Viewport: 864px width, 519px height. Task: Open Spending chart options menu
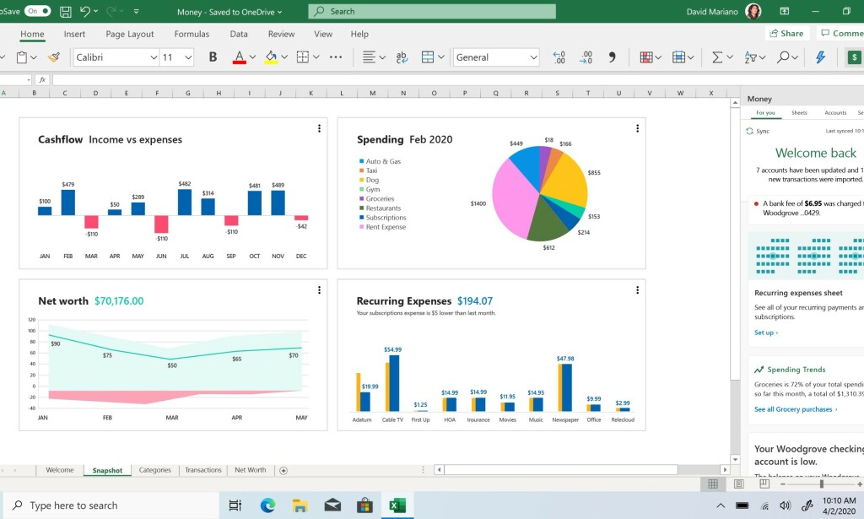pyautogui.click(x=638, y=128)
